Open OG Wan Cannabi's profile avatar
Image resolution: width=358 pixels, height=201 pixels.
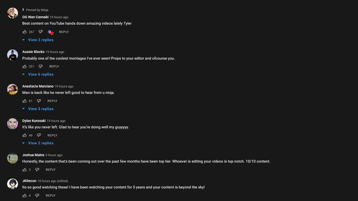point(12,13)
